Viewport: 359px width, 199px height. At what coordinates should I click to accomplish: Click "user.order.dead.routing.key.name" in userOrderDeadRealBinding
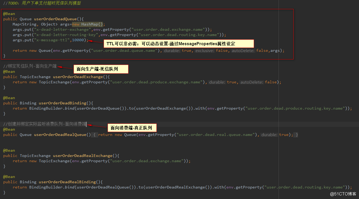click(305, 187)
